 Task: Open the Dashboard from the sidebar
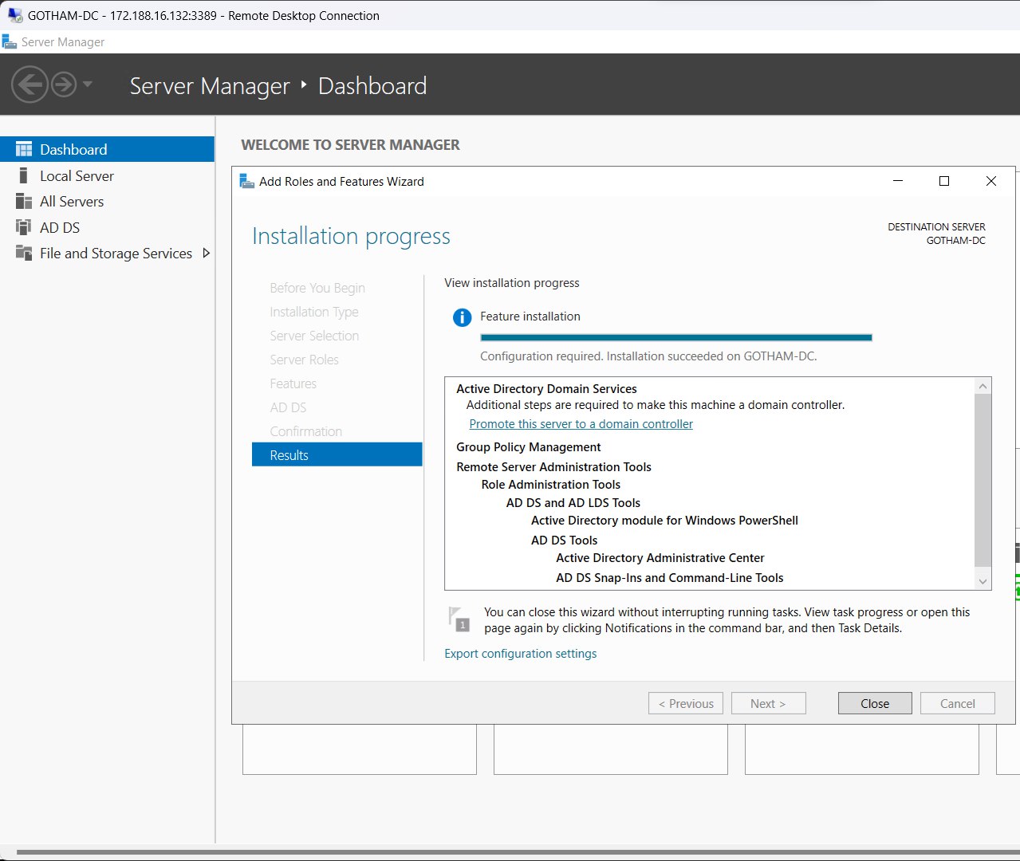[73, 149]
